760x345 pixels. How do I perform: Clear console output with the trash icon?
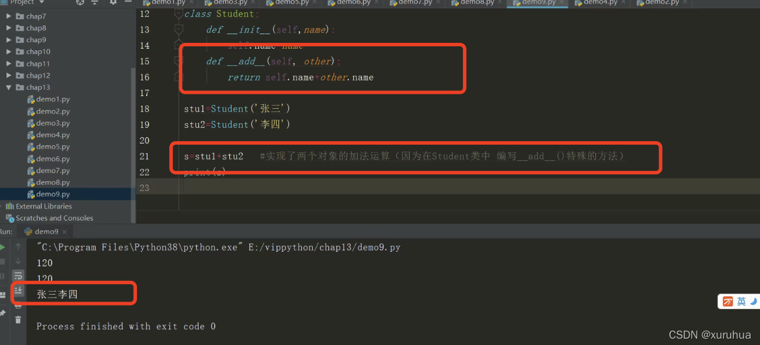click(x=18, y=319)
